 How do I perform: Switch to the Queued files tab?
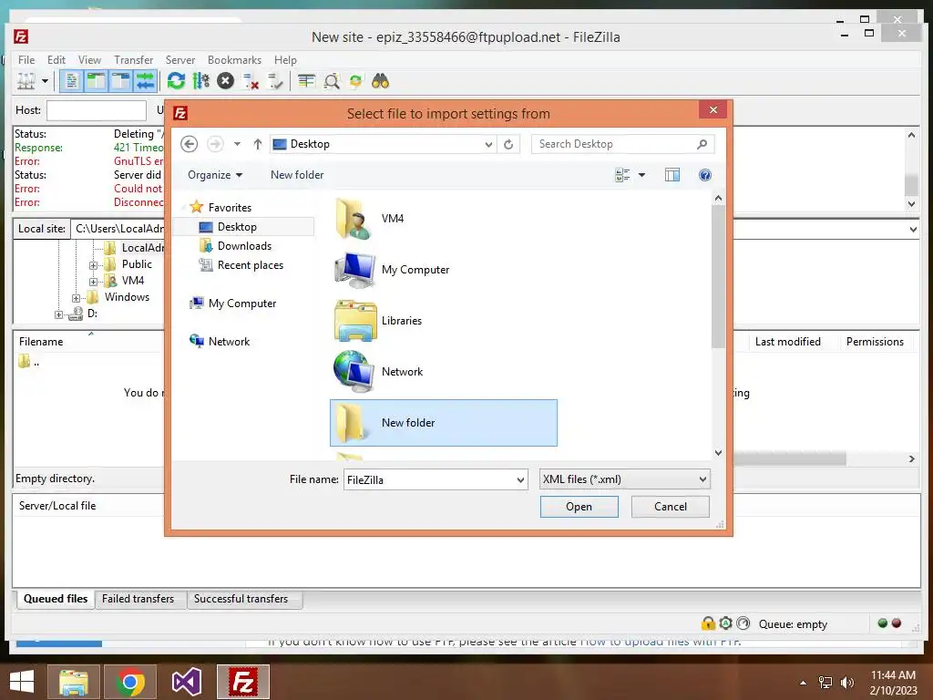(x=56, y=599)
